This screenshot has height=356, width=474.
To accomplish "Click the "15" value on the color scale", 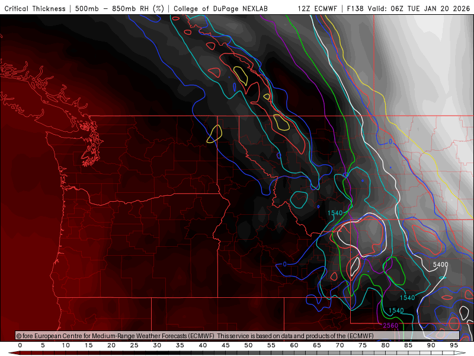I will [x=88, y=345].
